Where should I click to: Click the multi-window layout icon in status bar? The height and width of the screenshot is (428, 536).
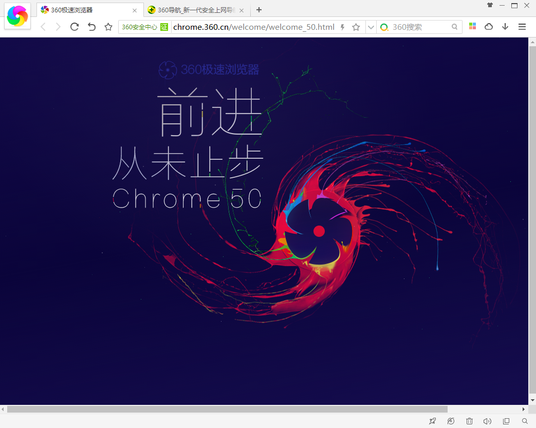click(x=506, y=421)
